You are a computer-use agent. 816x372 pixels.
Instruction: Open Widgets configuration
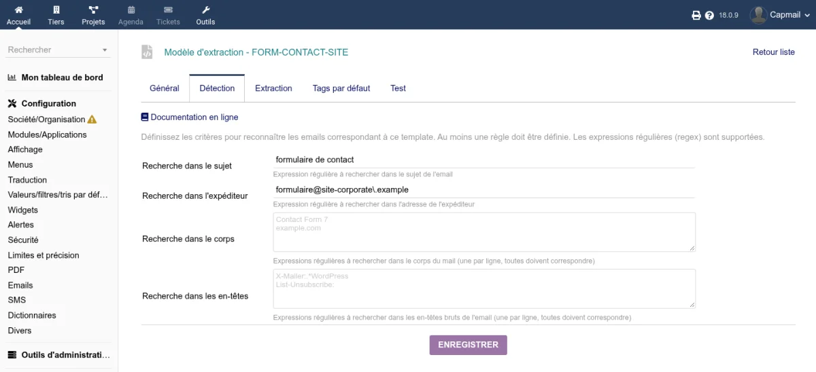click(x=23, y=210)
